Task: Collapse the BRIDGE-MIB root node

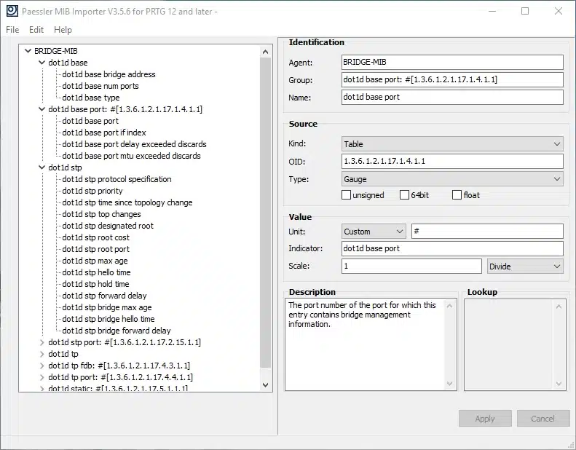Action: point(28,51)
